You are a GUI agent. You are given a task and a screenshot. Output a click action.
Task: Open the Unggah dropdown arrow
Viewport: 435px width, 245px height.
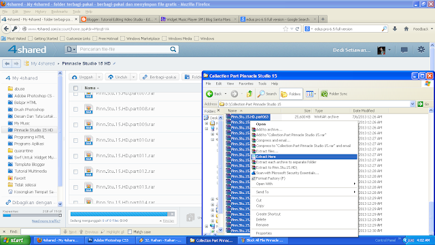[99, 77]
